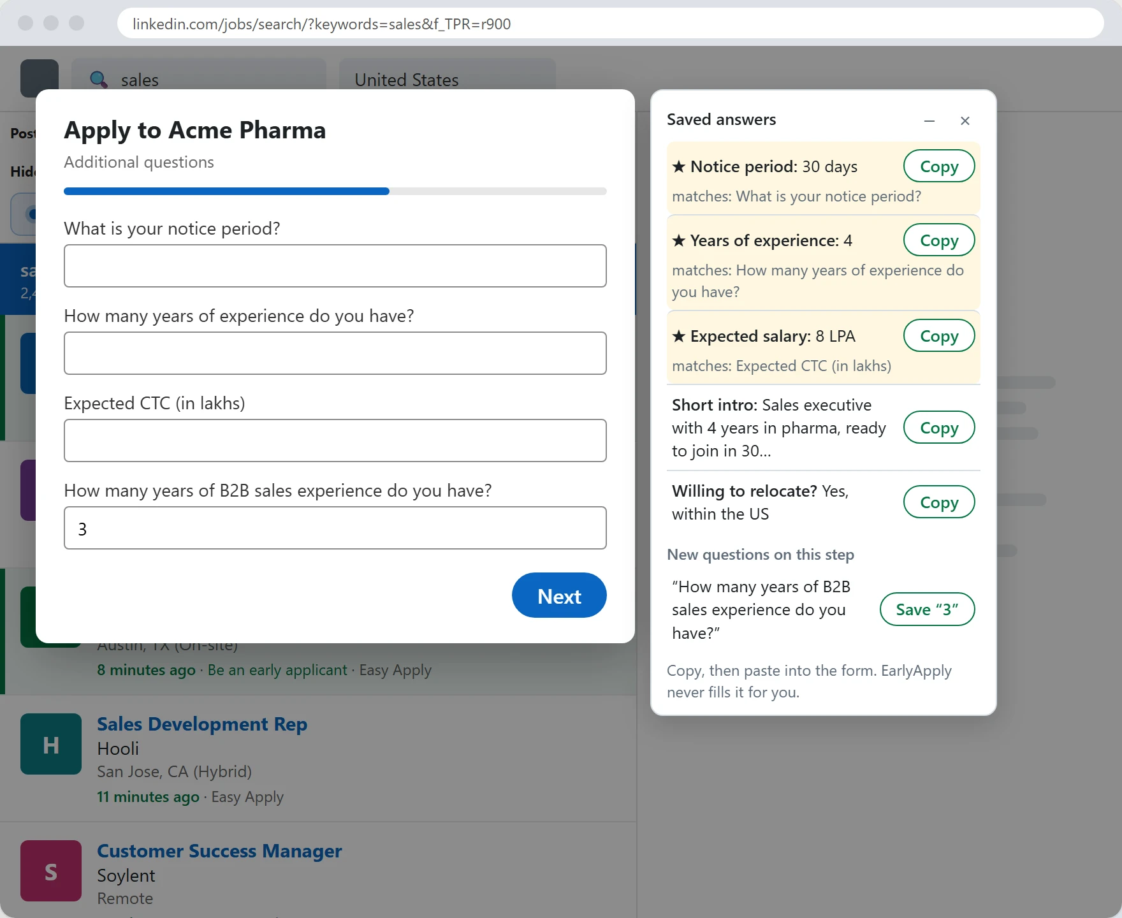Copy the Short intro answer
Viewport: 1122px width, 918px height.
939,428
